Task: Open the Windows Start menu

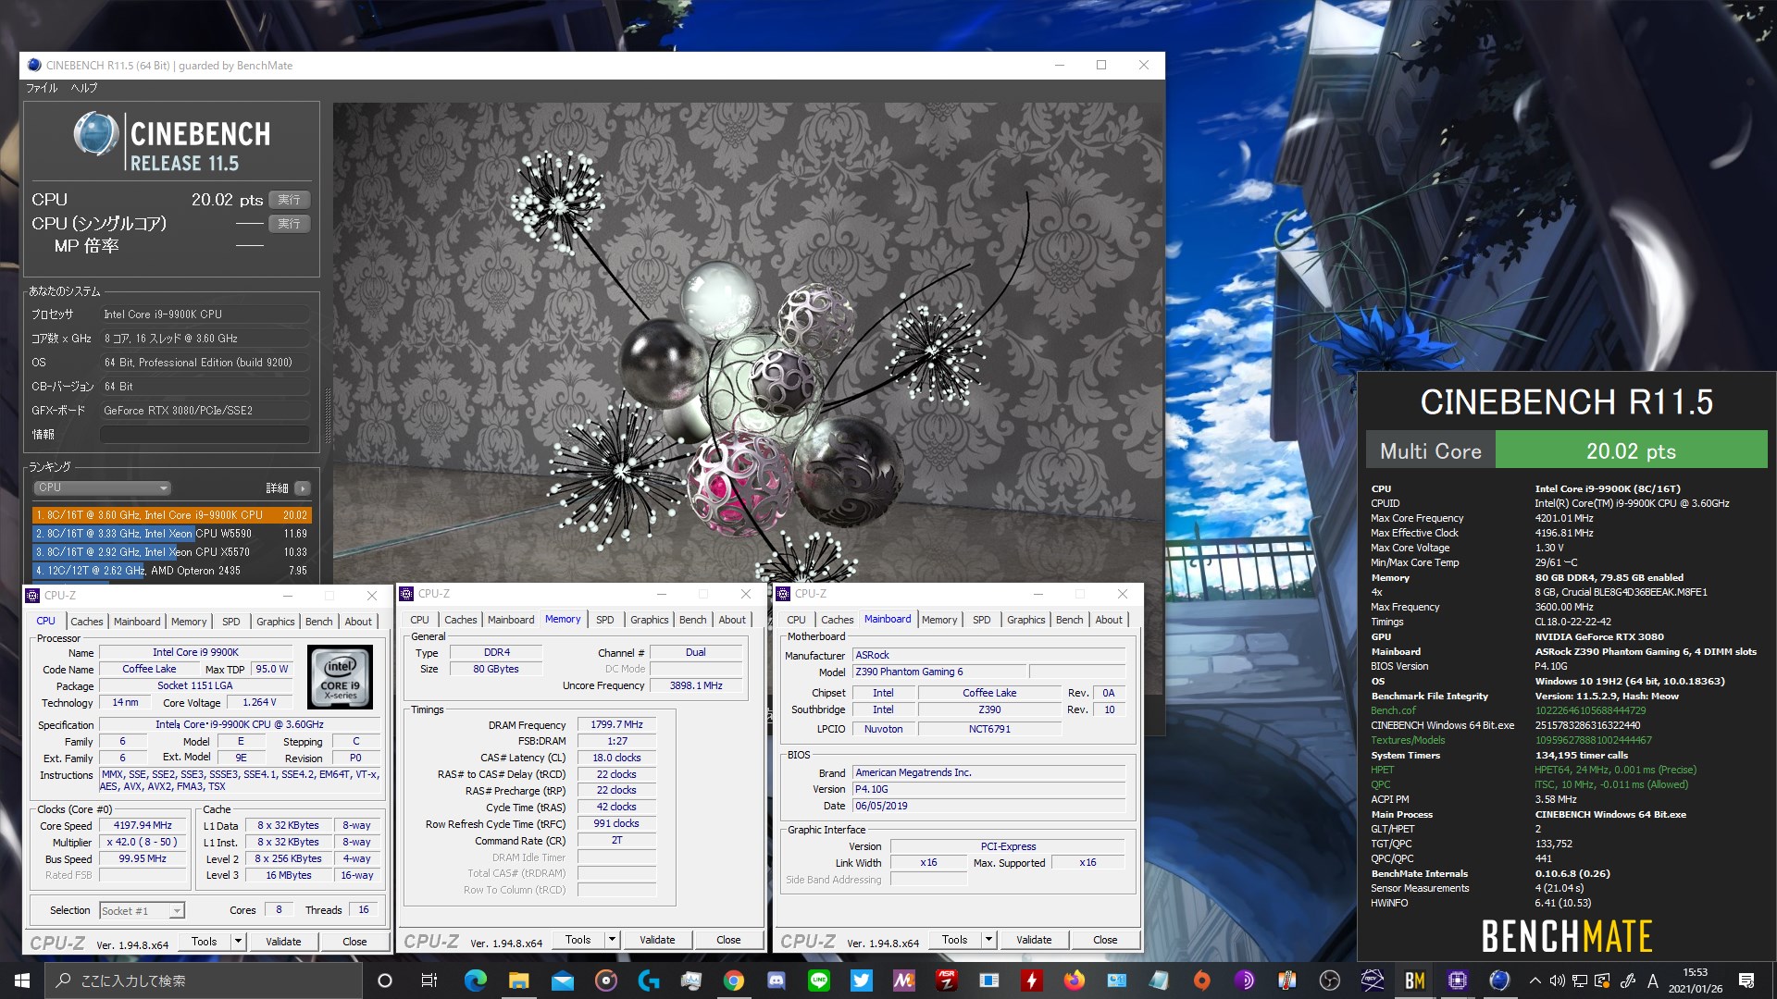Action: point(22,980)
